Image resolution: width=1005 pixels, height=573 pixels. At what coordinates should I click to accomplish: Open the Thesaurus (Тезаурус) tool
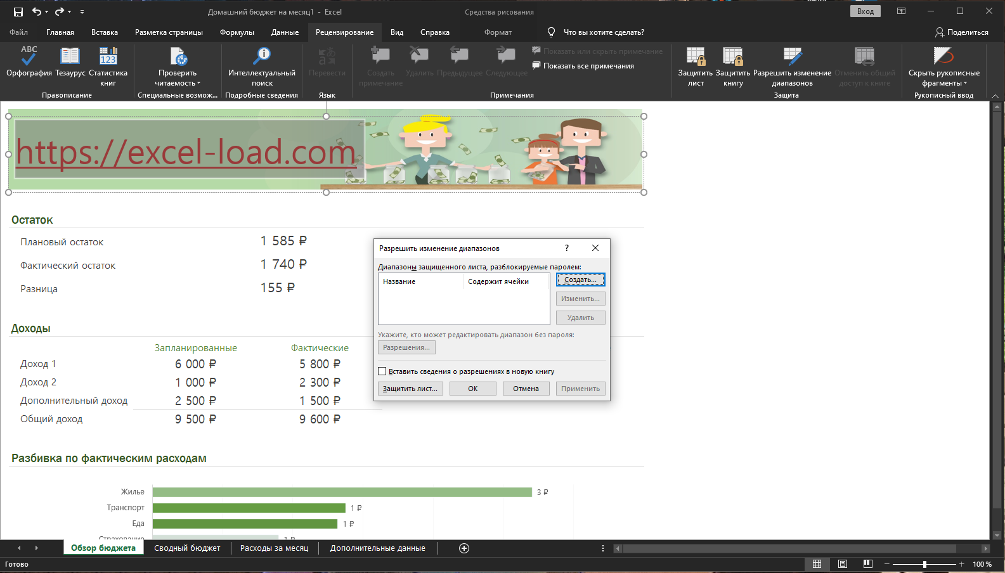[70, 61]
